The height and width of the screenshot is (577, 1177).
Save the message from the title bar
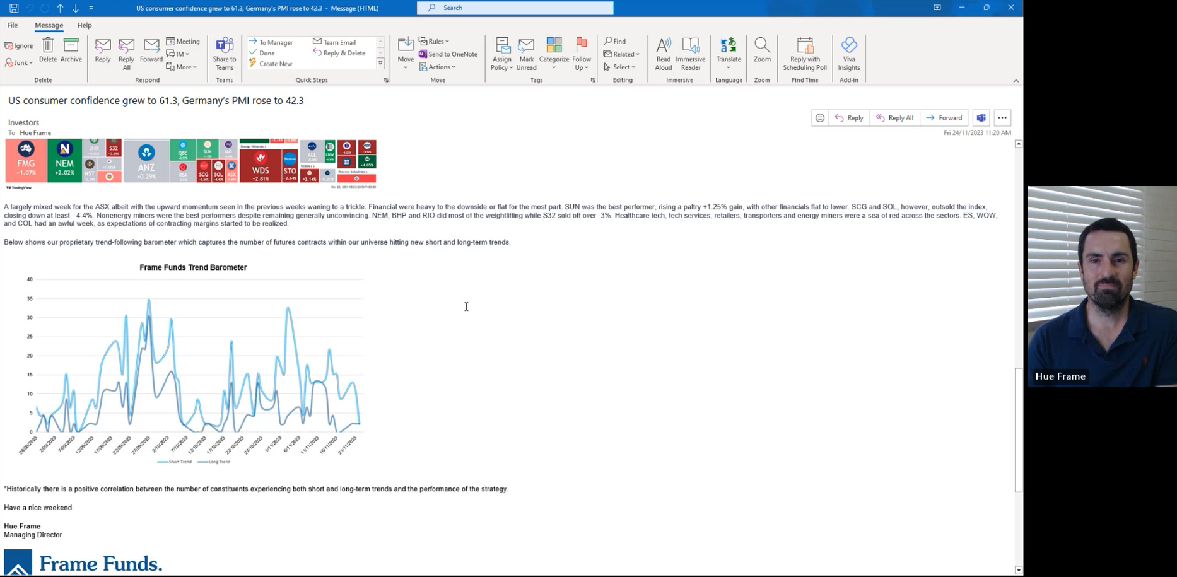click(13, 8)
